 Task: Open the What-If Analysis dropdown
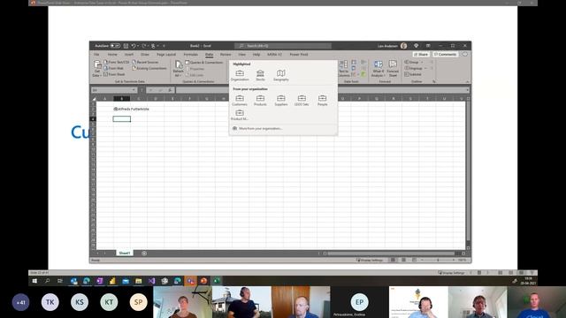point(378,69)
